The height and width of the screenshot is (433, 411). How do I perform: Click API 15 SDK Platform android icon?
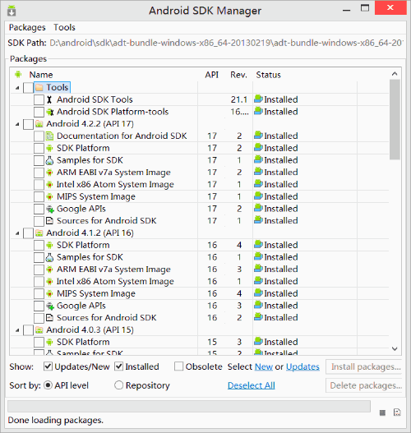49,342
